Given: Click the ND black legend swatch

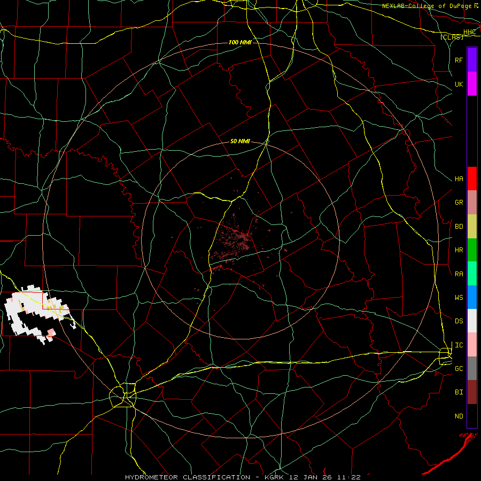Looking at the screenshot, I should 472,416.
